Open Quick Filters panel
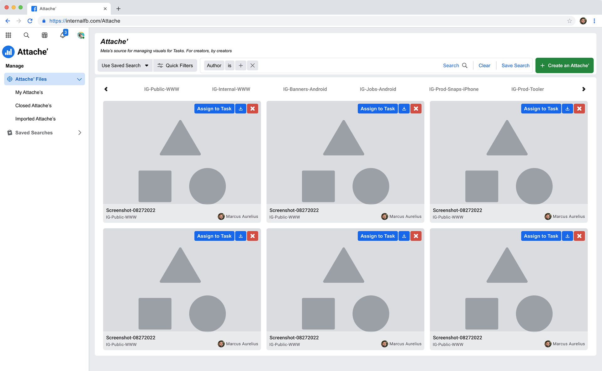 click(175, 65)
